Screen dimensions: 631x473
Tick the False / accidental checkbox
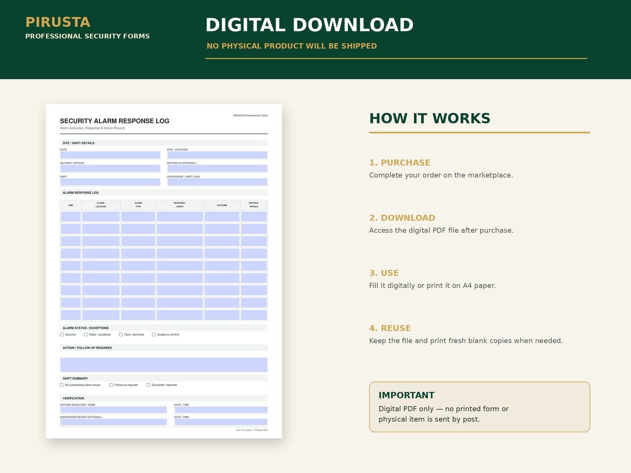[x=86, y=335]
